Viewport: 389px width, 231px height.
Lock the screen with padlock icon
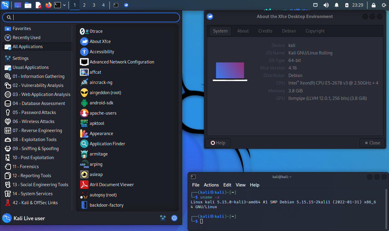(374, 5)
